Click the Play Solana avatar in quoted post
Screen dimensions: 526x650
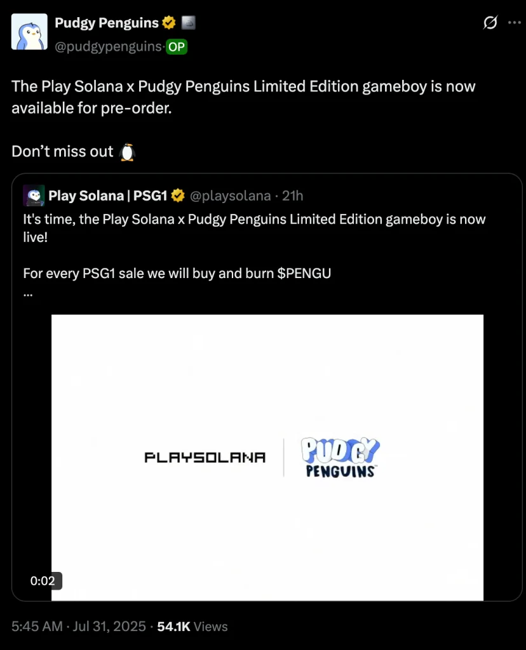pos(34,196)
